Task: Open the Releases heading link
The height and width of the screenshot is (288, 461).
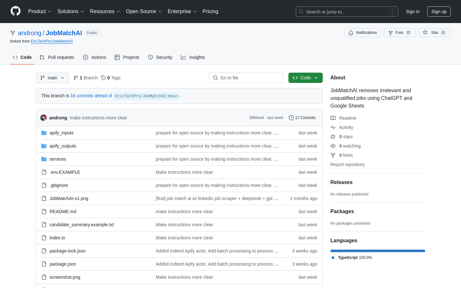Action: 341,182
